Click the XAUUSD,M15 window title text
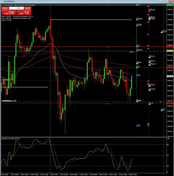 point(9,1)
